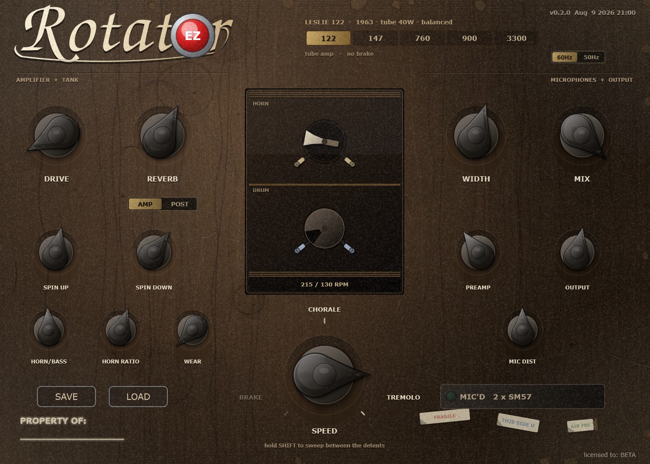Click the FRAGILE sticker
650x464 pixels.
click(445, 417)
